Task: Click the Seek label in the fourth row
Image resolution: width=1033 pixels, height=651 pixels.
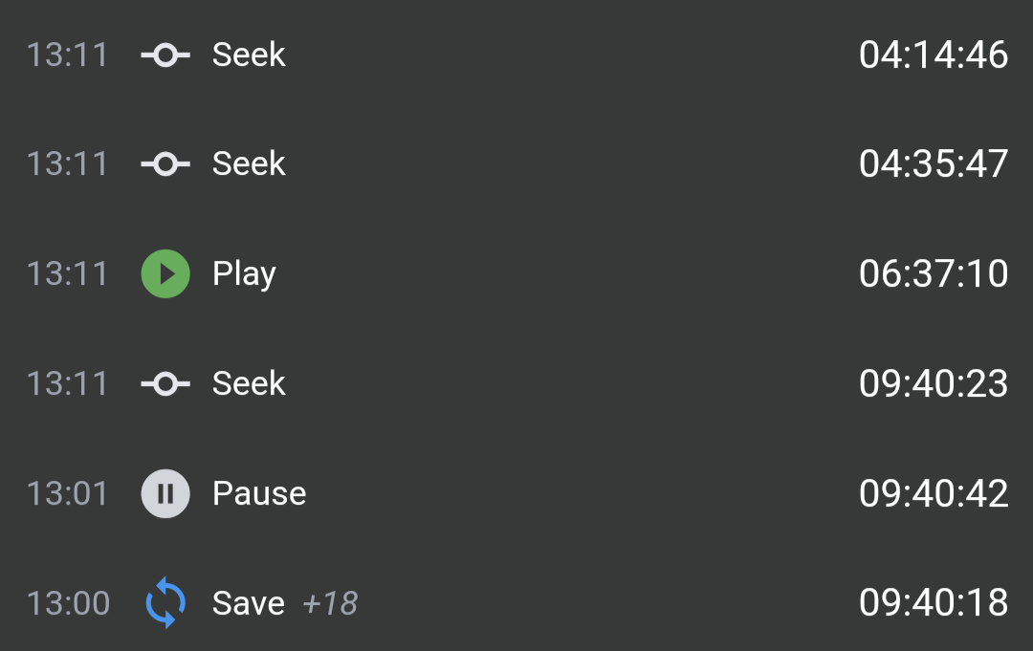Action: pos(249,383)
